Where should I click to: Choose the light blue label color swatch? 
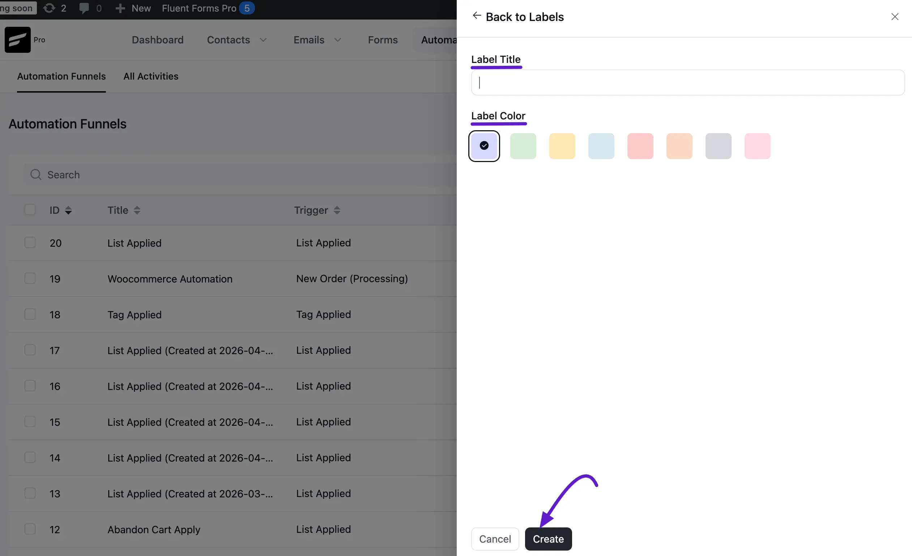point(601,146)
